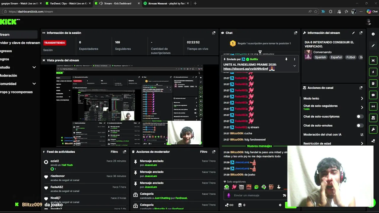Image resolution: width=379 pixels, height=213 pixels.
Task: Expand Modo lento options
Action: (362, 99)
